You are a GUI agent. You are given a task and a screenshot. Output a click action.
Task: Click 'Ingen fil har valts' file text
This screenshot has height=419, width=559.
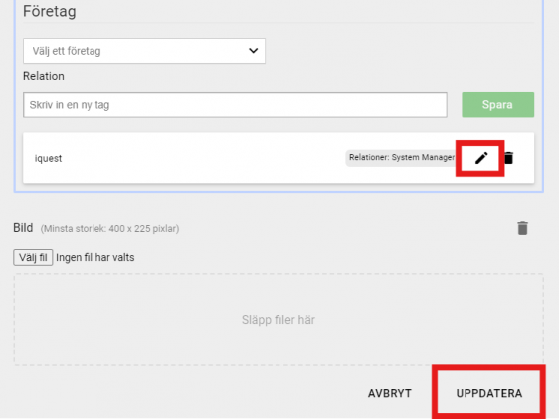[x=95, y=257]
